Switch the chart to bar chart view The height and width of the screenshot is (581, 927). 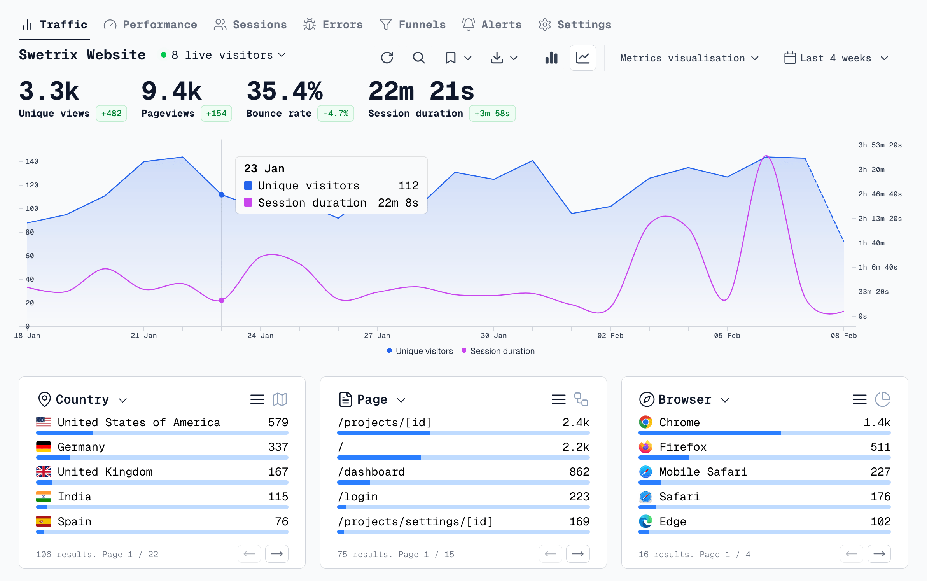point(551,58)
